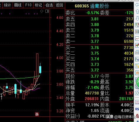Screen dimensions: 139x122
Task: Click the 涨跌 value -0.29
Action: click(94, 82)
